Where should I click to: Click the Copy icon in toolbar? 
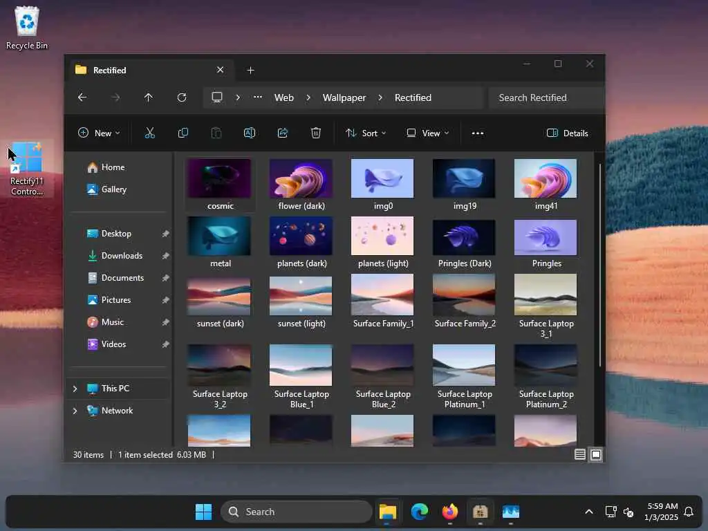(x=183, y=133)
